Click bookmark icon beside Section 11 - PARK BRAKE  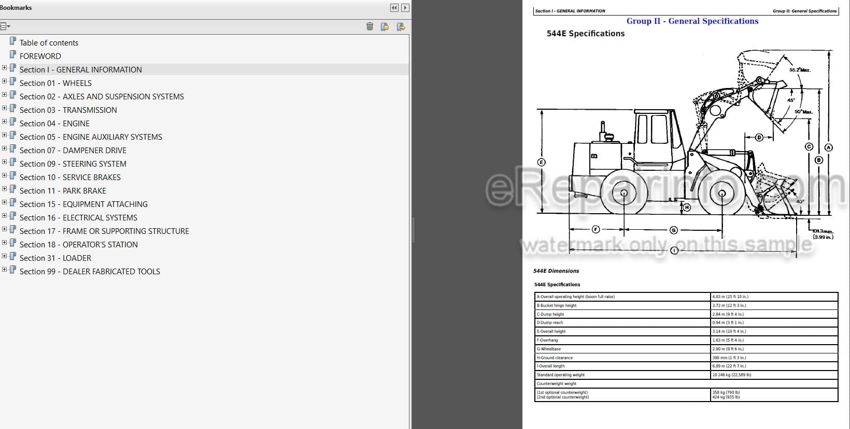pos(13,189)
